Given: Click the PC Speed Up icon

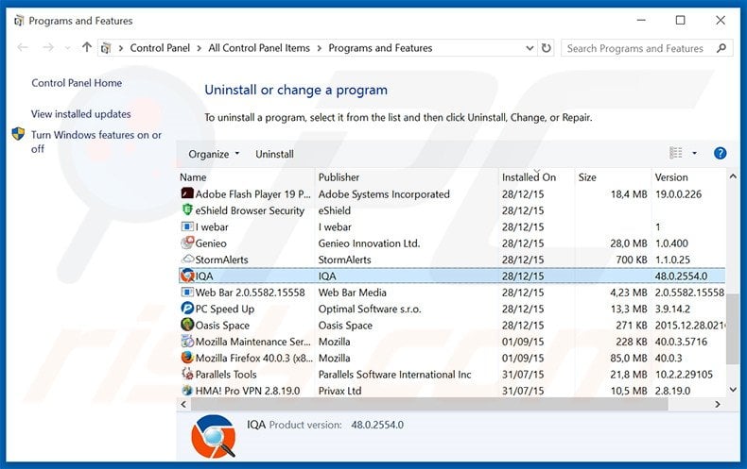Looking at the screenshot, I should coord(187,309).
